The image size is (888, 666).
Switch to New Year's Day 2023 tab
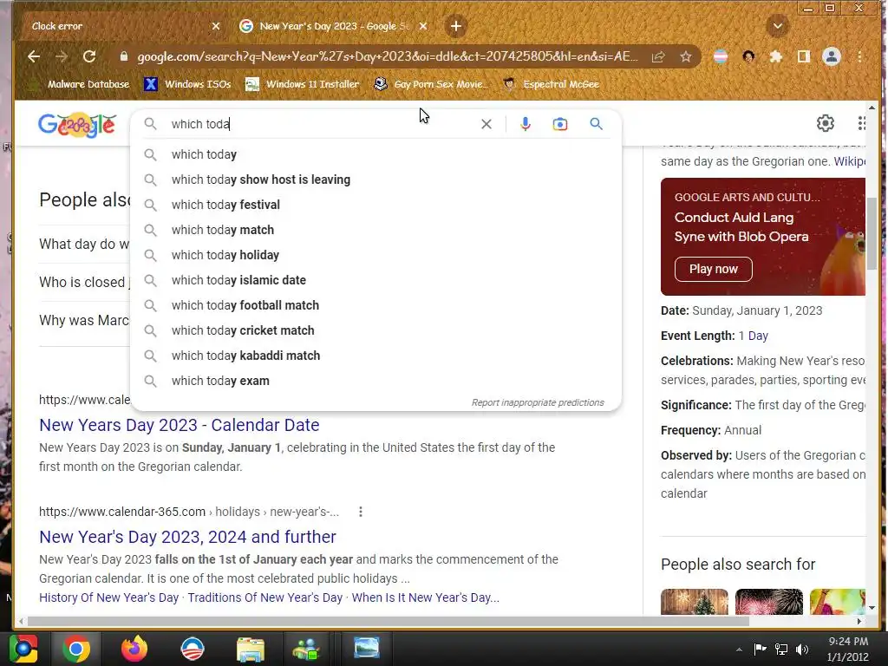point(334,26)
